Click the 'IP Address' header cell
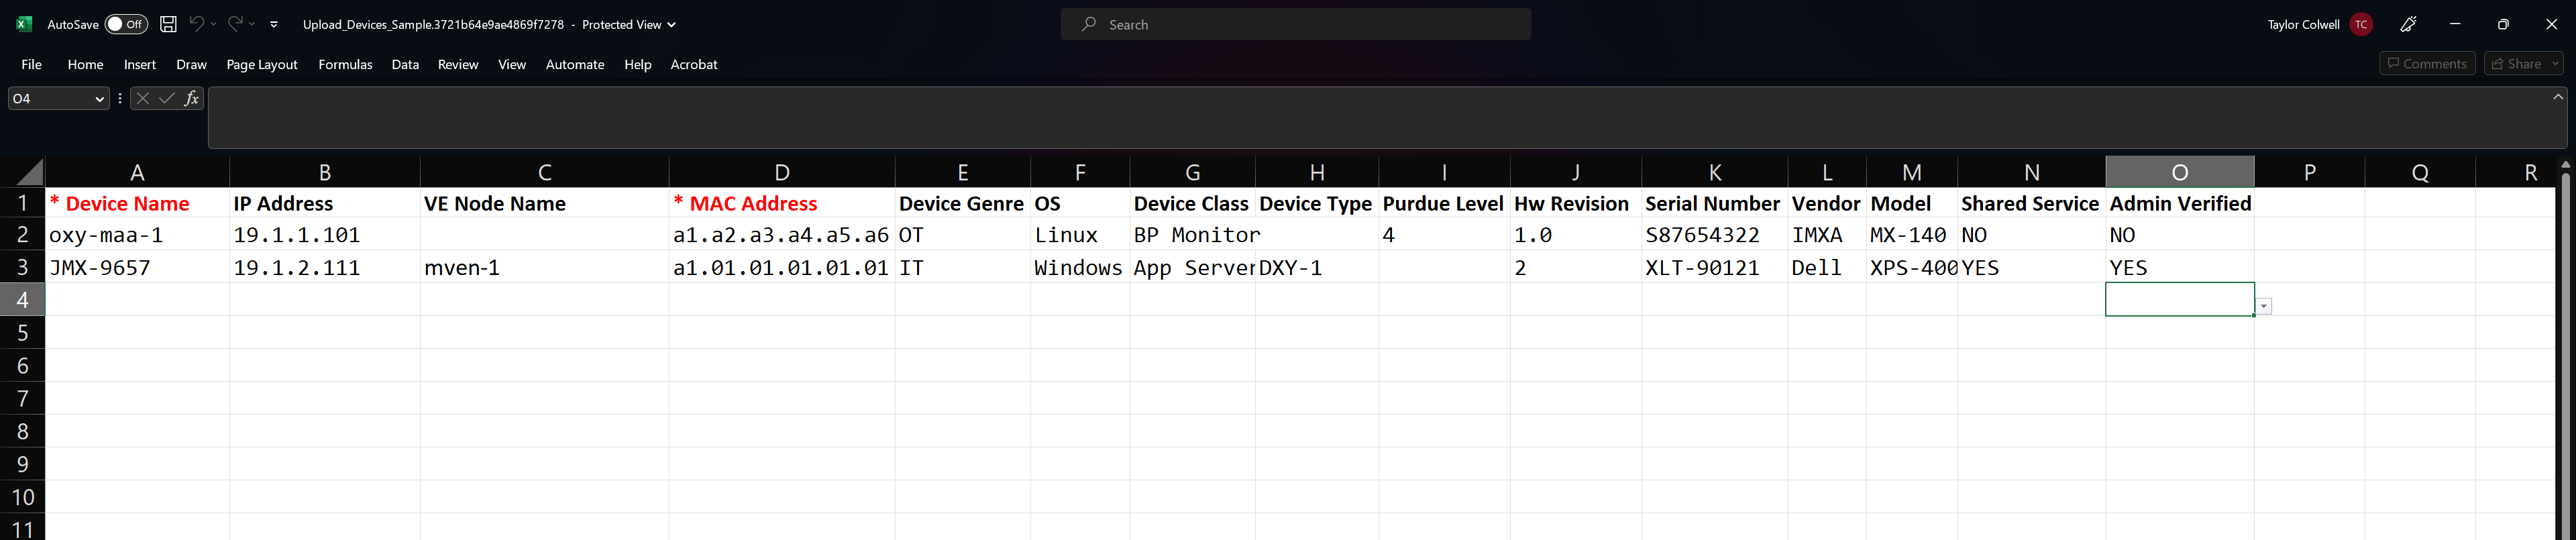The width and height of the screenshot is (2576, 540). [325, 203]
